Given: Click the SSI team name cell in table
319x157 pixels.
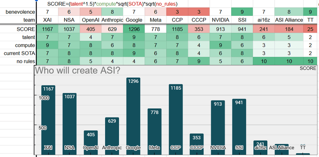Looking at the screenshot, I should point(242,20).
